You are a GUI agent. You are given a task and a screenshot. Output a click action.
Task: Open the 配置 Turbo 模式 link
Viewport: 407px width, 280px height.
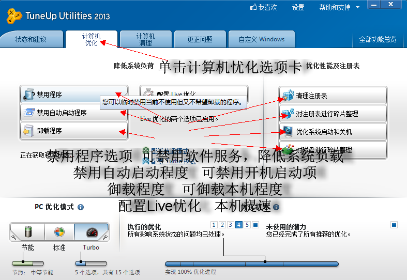click(x=173, y=161)
